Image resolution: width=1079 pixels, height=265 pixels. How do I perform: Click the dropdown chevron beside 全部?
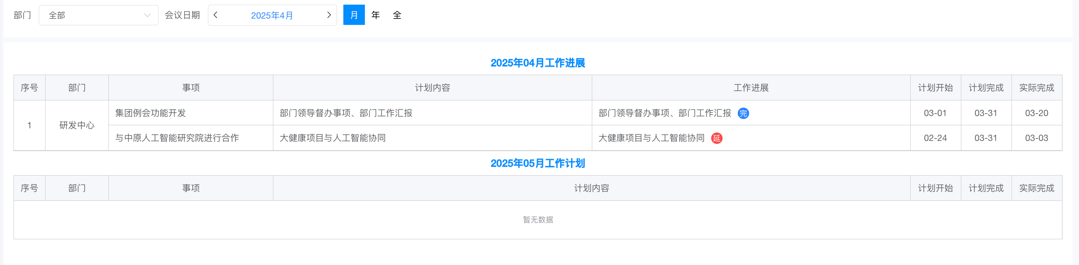click(147, 15)
